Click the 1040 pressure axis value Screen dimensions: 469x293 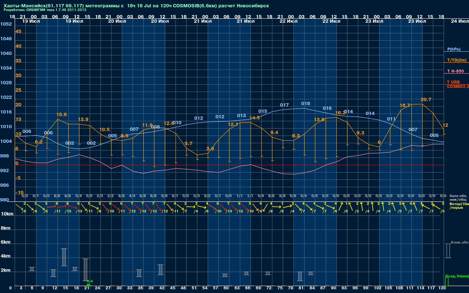coord(6,53)
